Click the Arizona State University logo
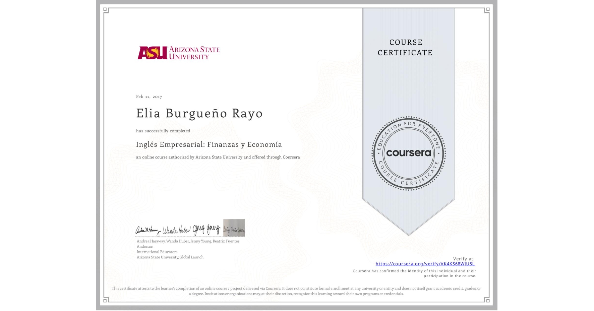Image resolution: width=594 pixels, height=311 pixels. (x=178, y=53)
